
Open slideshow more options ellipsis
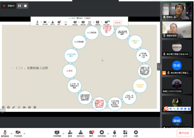[x=35, y=107]
